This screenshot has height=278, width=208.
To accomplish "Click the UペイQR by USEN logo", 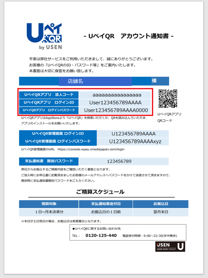I will coord(44,36).
